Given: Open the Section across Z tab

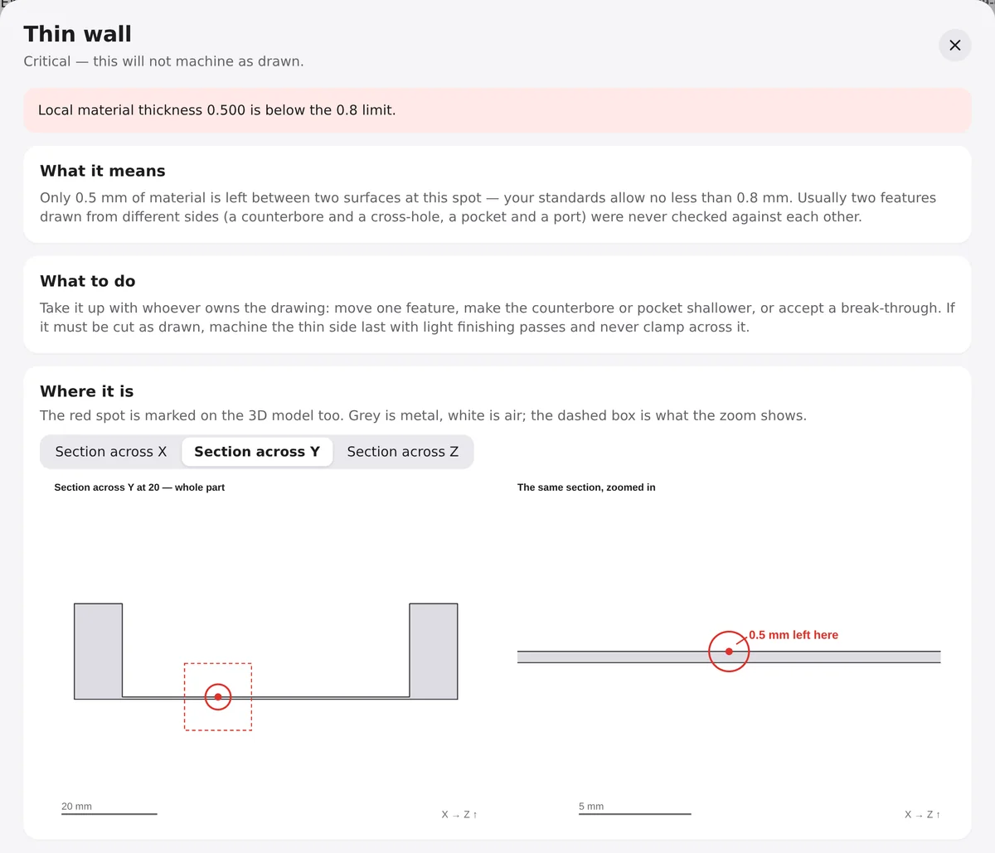Looking at the screenshot, I should [402, 452].
